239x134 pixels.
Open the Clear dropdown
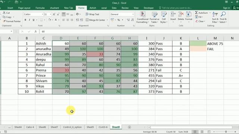pyautogui.click(x=200, y=21)
